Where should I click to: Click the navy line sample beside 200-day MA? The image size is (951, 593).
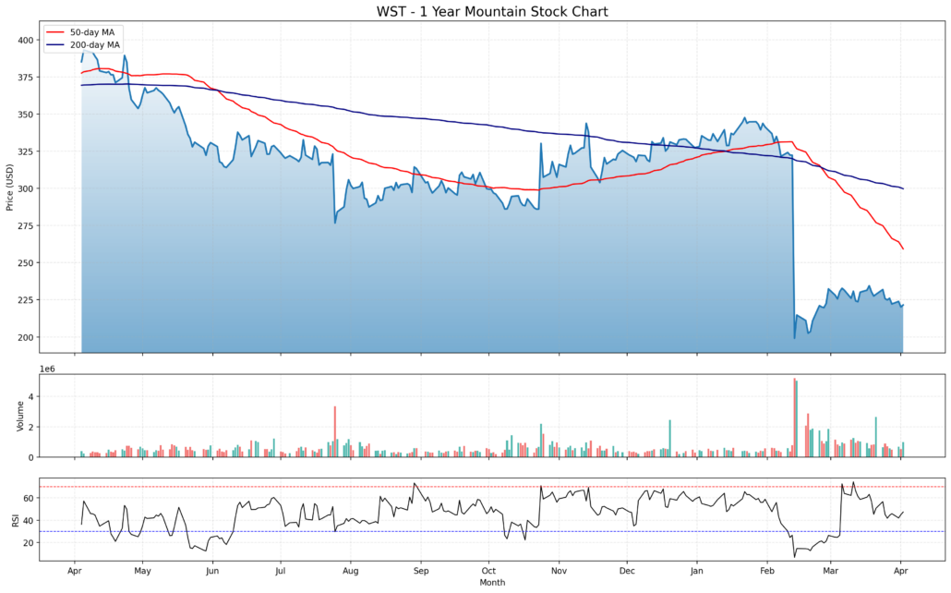pyautogui.click(x=55, y=45)
